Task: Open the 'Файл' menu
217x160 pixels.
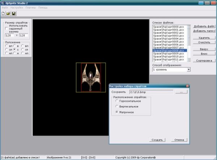Action: tap(5, 8)
